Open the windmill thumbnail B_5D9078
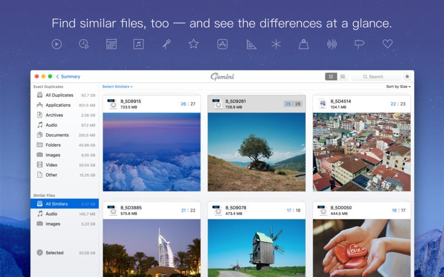The width and height of the screenshot is (444, 277). click(x=256, y=248)
